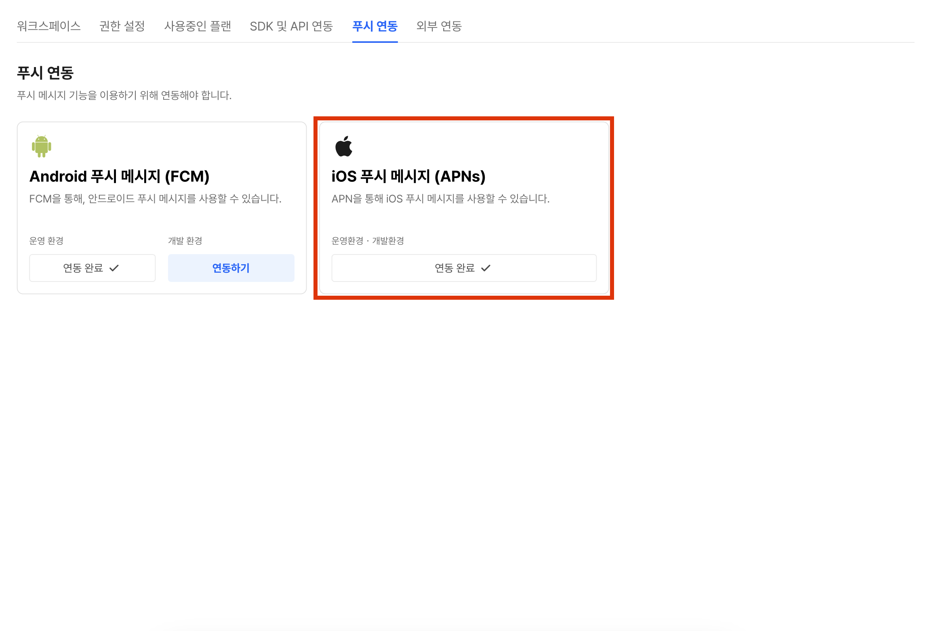The width and height of the screenshot is (934, 631).
Task: Click Android 운영 환경 연동 완료 button
Action: [x=93, y=268]
